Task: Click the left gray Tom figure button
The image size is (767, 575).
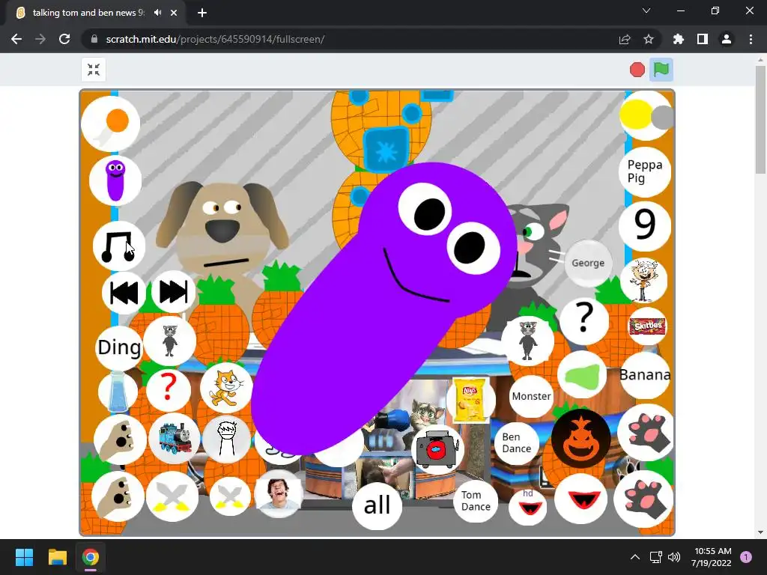Action: coord(169,341)
